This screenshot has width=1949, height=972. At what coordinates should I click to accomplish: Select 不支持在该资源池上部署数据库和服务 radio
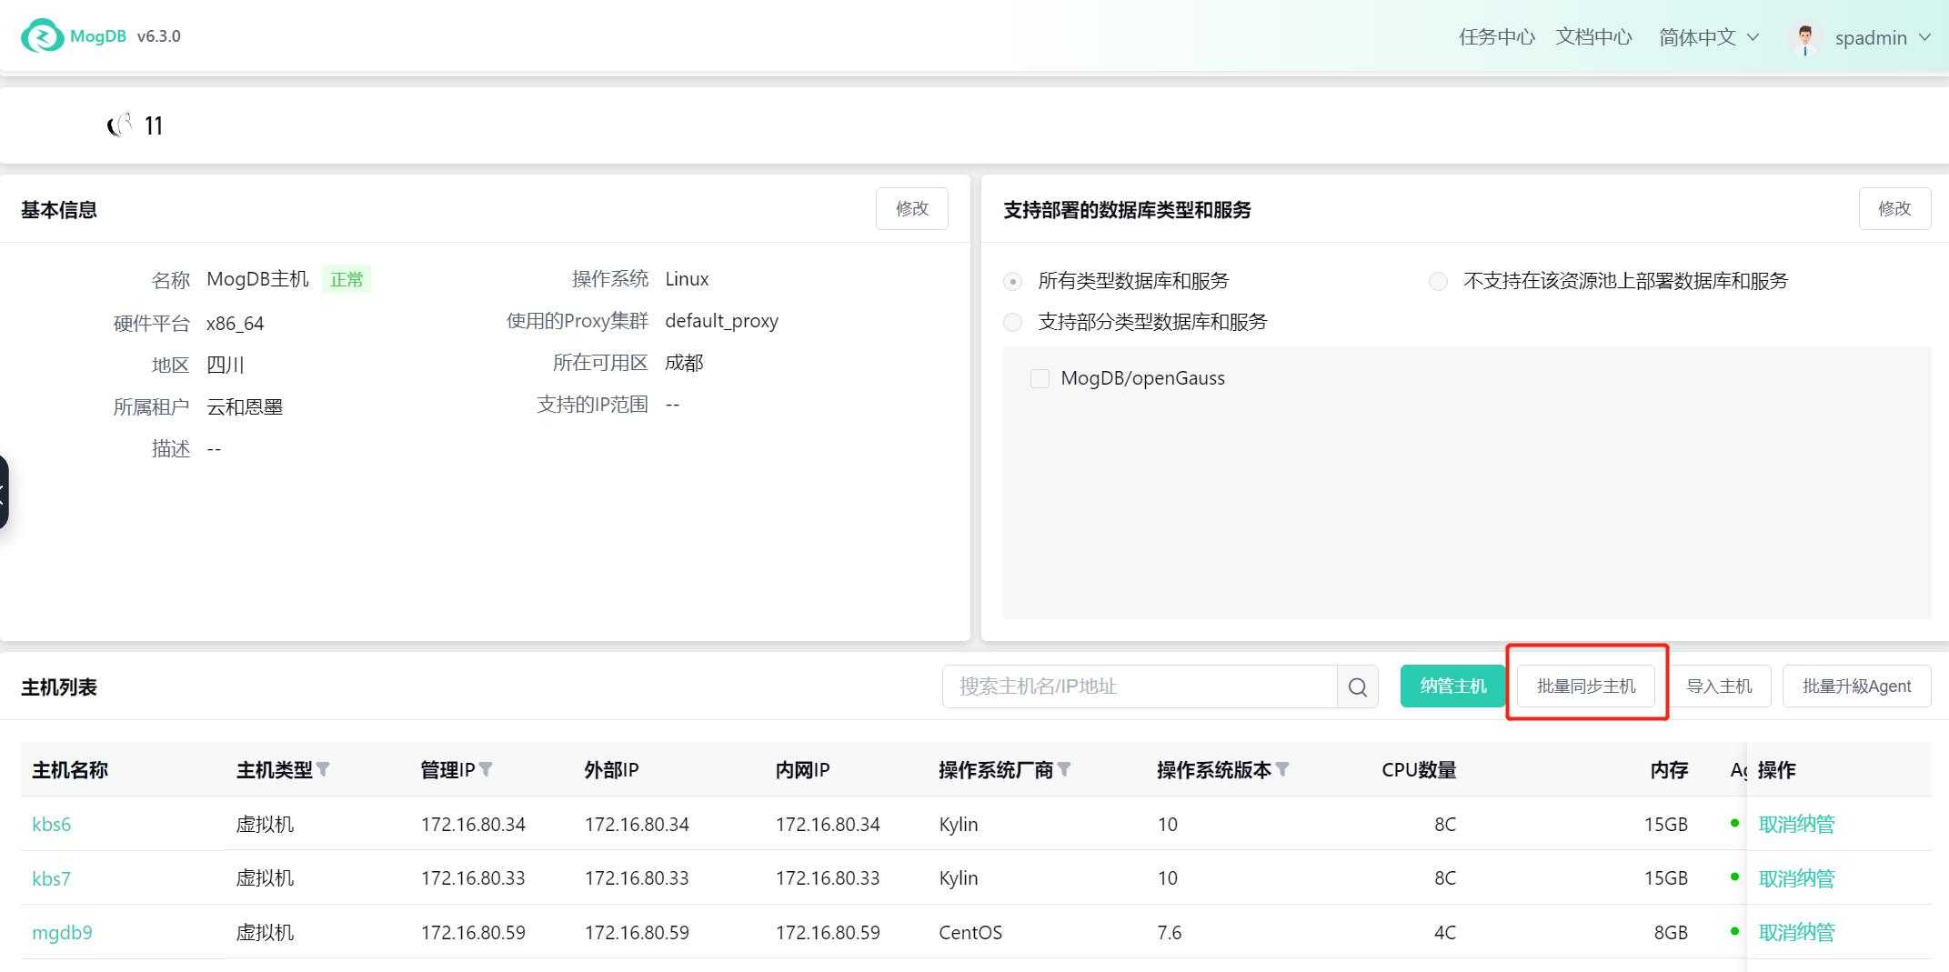1438,281
